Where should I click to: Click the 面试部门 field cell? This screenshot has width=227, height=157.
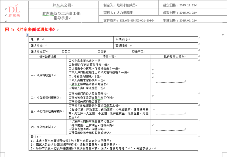[x=156, y=39]
